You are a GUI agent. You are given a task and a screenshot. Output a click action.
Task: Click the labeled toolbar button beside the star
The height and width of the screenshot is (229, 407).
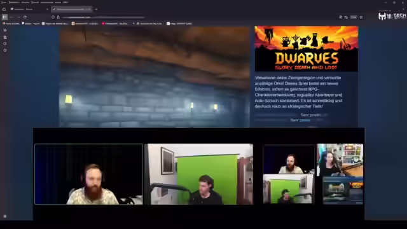point(354,17)
